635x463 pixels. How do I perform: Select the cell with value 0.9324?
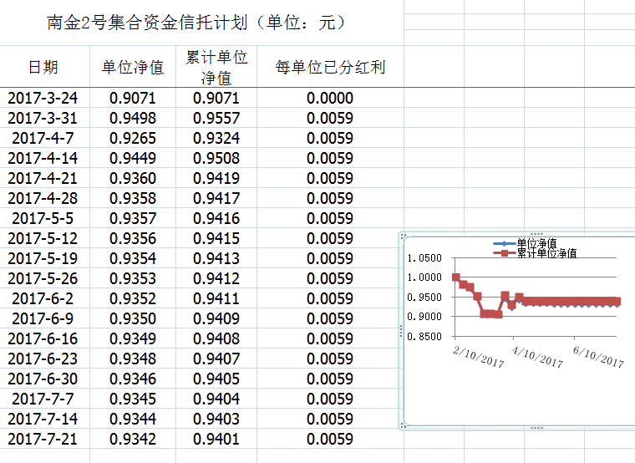(x=216, y=138)
